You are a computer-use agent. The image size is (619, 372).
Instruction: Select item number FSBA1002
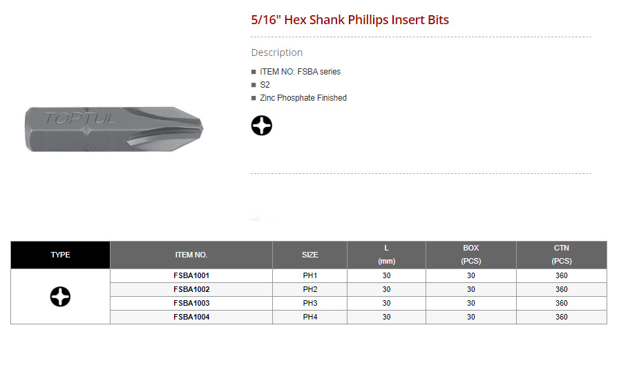click(x=191, y=289)
